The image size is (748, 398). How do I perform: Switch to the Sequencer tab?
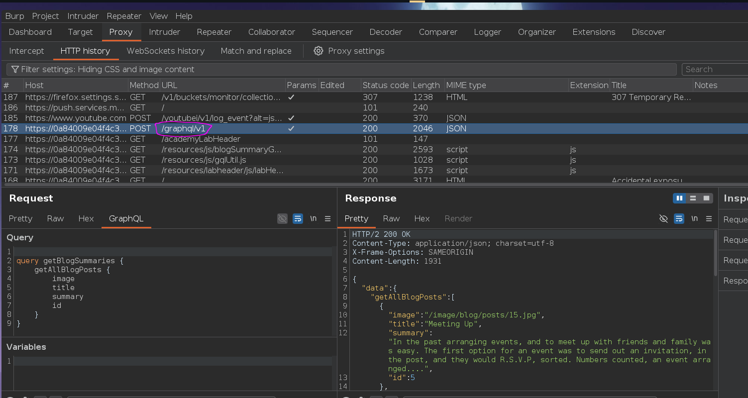coord(332,32)
